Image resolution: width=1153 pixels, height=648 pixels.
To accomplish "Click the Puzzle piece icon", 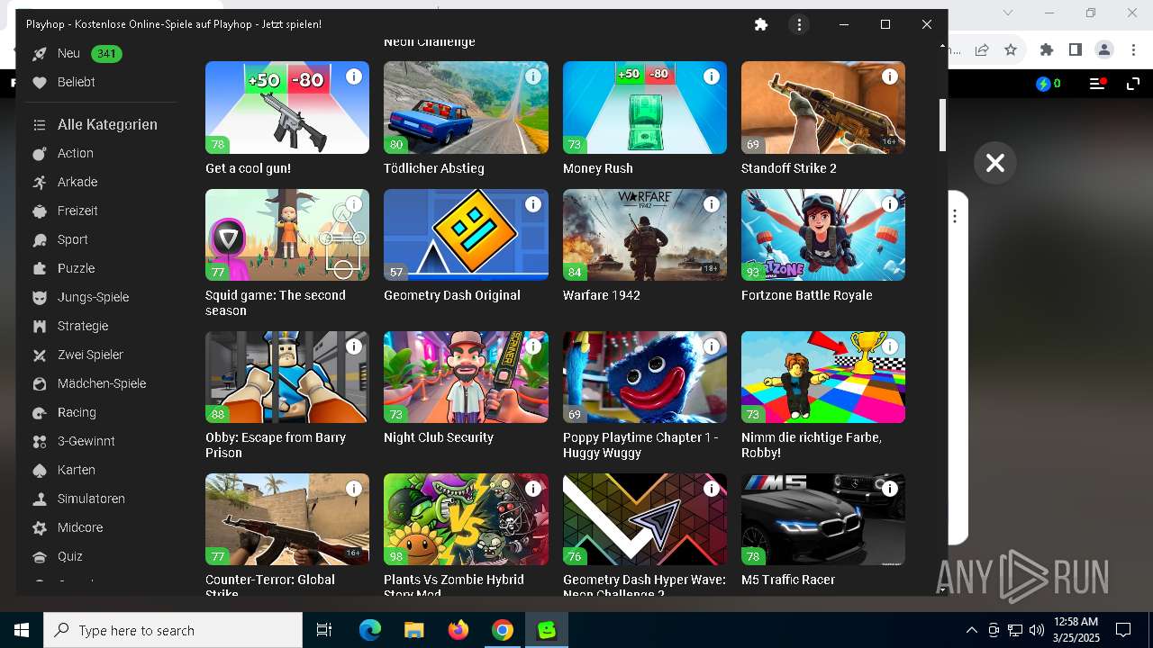I will pyautogui.click(x=40, y=269).
